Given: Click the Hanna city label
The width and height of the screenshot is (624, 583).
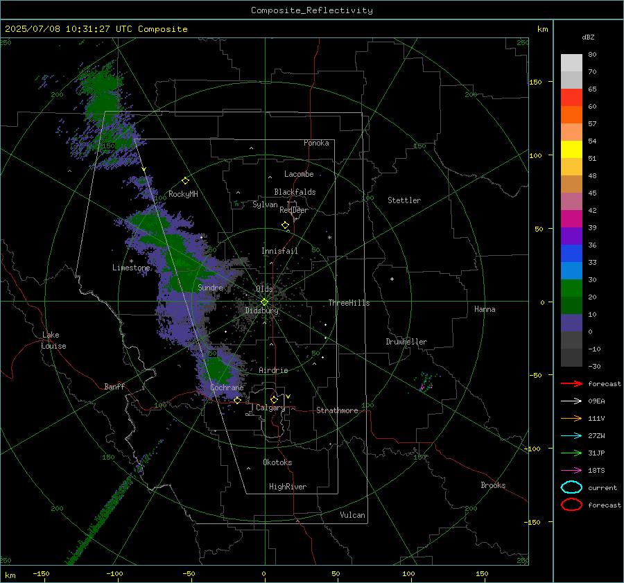Looking at the screenshot, I should (485, 309).
